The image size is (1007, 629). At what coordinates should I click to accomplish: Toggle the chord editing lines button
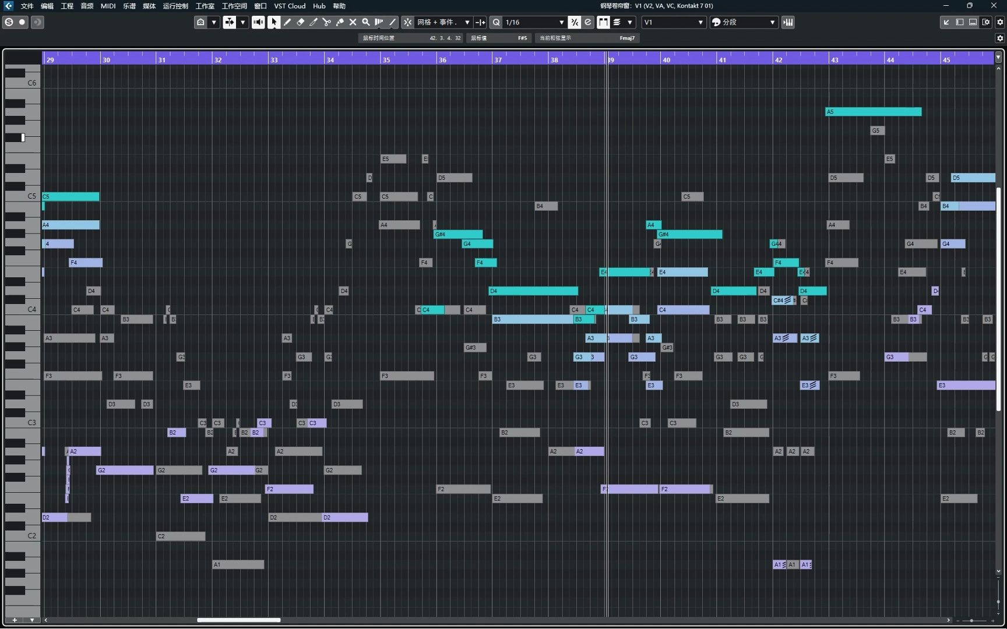pyautogui.click(x=617, y=22)
